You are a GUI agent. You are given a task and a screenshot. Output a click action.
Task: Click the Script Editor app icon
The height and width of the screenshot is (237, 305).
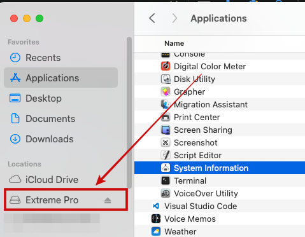point(166,155)
